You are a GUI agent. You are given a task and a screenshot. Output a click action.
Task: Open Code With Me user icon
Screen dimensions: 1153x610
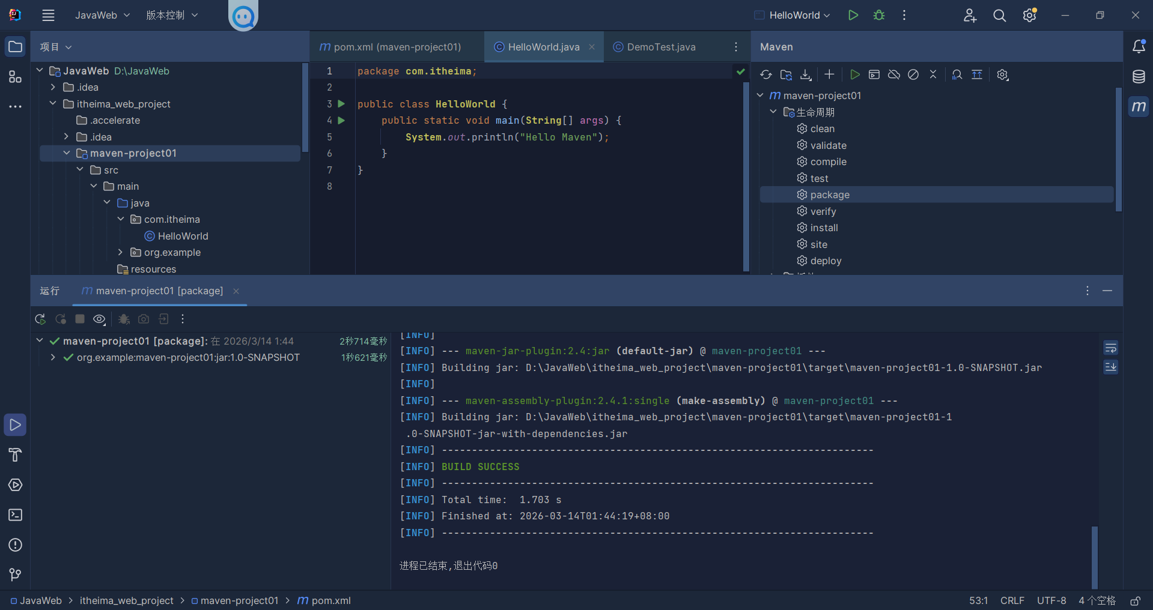(x=970, y=16)
